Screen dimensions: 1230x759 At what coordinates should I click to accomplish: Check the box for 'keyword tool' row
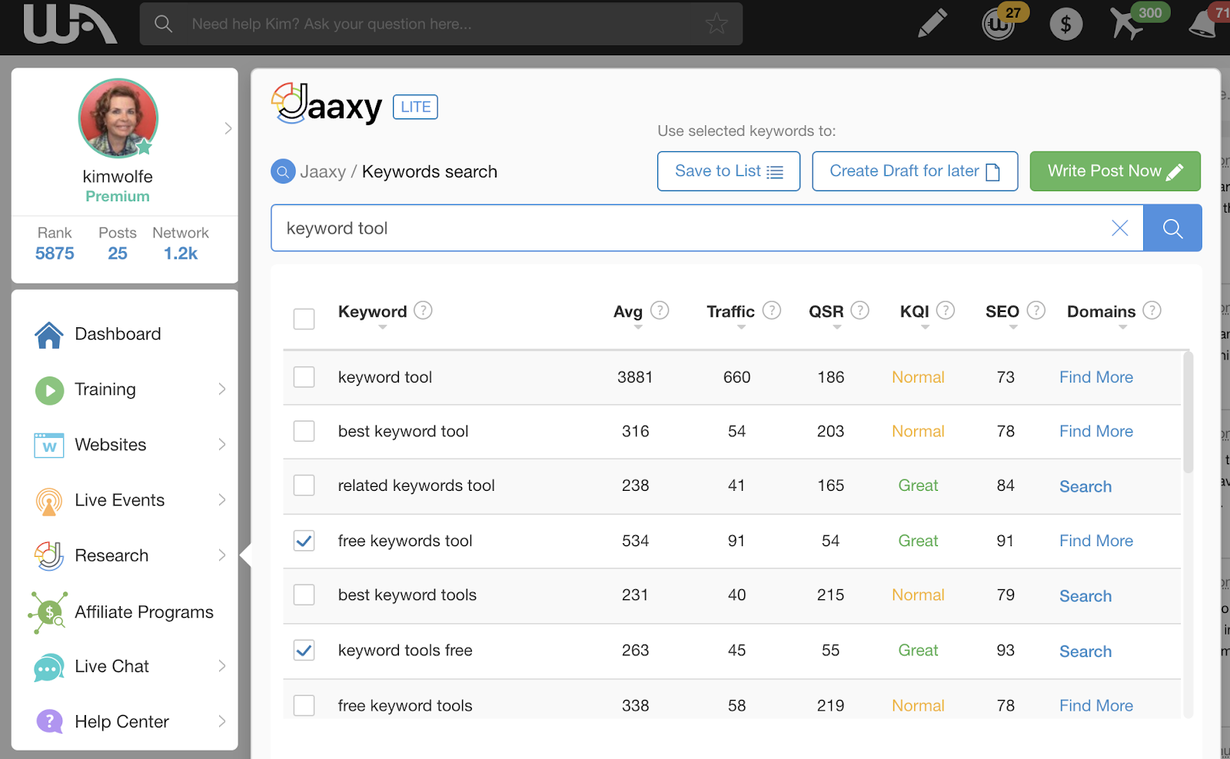coord(304,377)
